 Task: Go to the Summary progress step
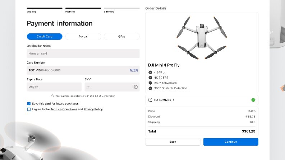(x=121, y=10)
